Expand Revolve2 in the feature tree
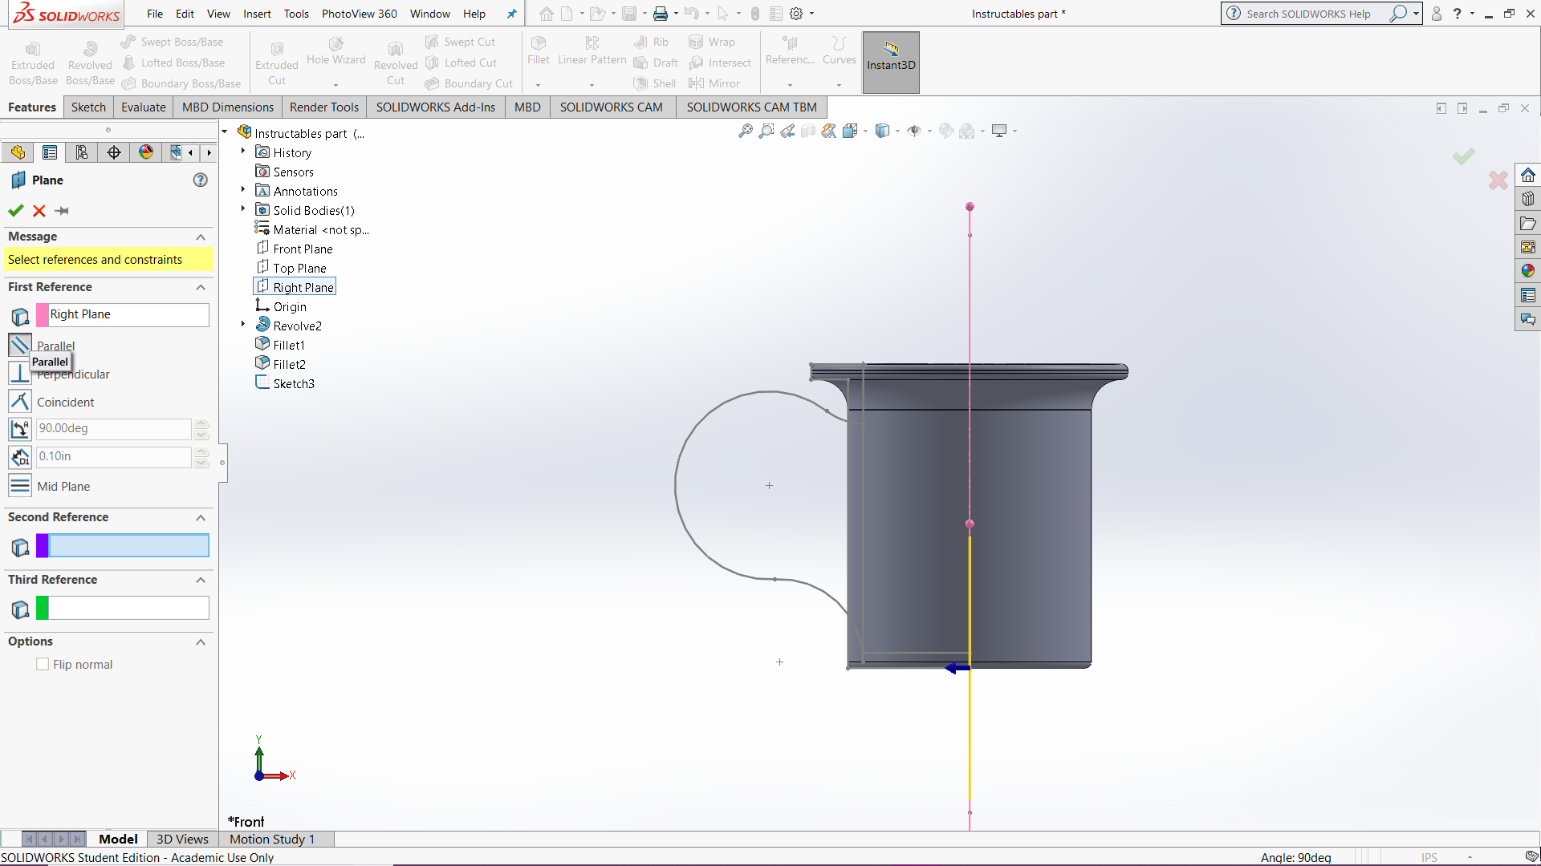The height and width of the screenshot is (866, 1541). point(242,325)
